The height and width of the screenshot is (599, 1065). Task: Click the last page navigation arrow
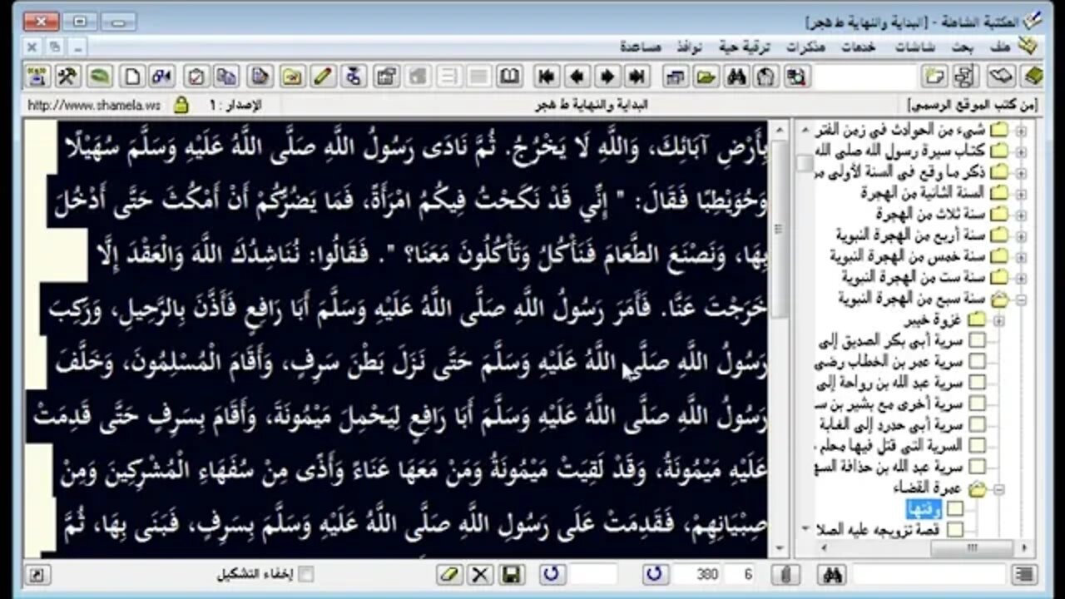(x=637, y=77)
